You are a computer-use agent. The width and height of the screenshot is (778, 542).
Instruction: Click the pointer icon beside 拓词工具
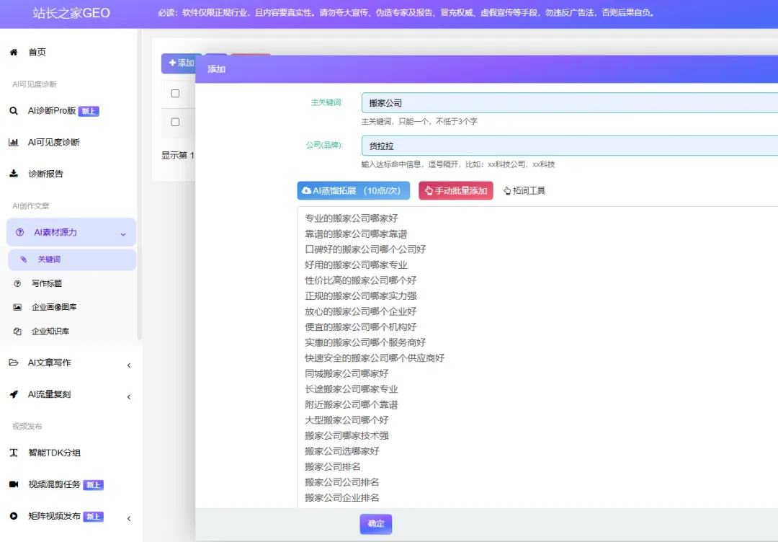tap(507, 190)
